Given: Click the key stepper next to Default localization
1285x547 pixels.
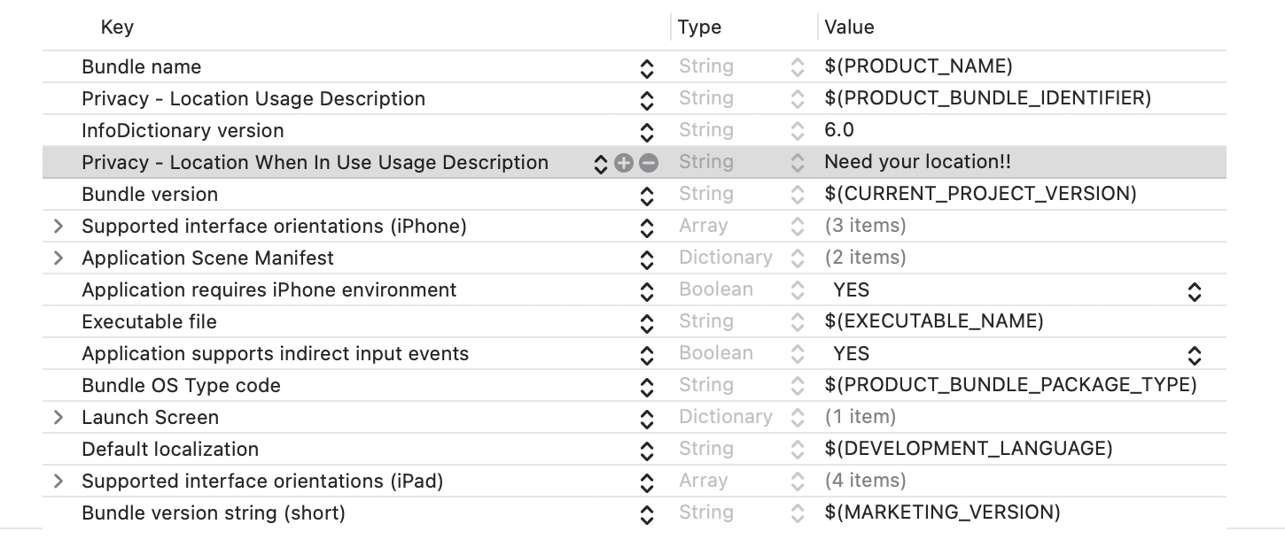Looking at the screenshot, I should coord(646,449).
